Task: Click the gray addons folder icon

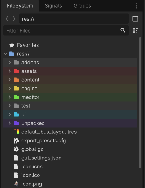Action: click(16, 63)
